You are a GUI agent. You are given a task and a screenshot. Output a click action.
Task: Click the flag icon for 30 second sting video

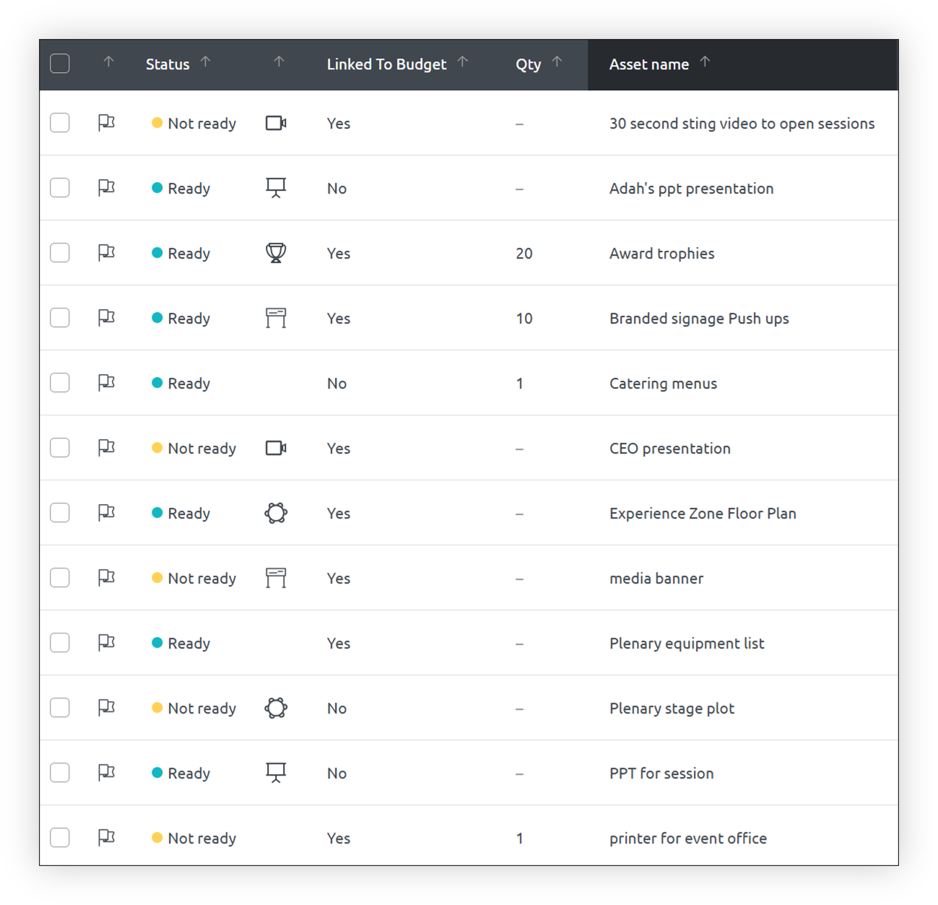(x=106, y=123)
